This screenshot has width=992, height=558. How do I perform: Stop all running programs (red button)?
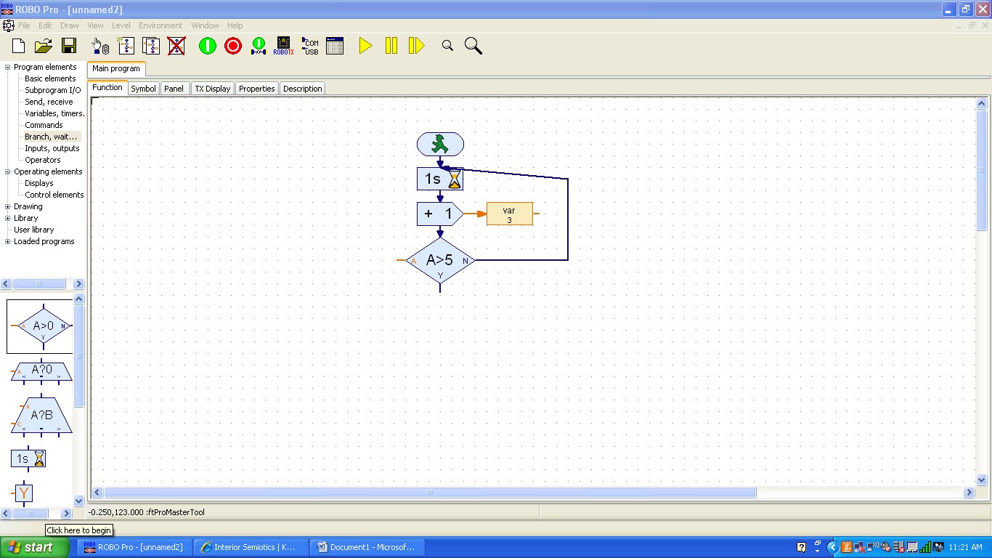[x=233, y=46]
